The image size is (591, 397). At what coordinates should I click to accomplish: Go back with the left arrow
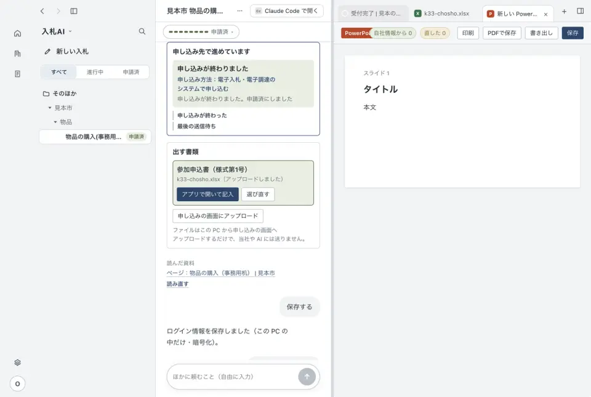[42, 11]
